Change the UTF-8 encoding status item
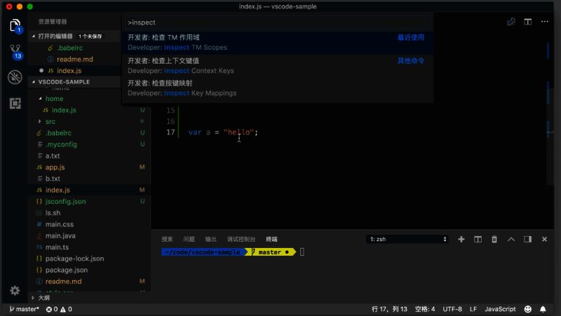This screenshot has height=316, width=561. coord(452,309)
